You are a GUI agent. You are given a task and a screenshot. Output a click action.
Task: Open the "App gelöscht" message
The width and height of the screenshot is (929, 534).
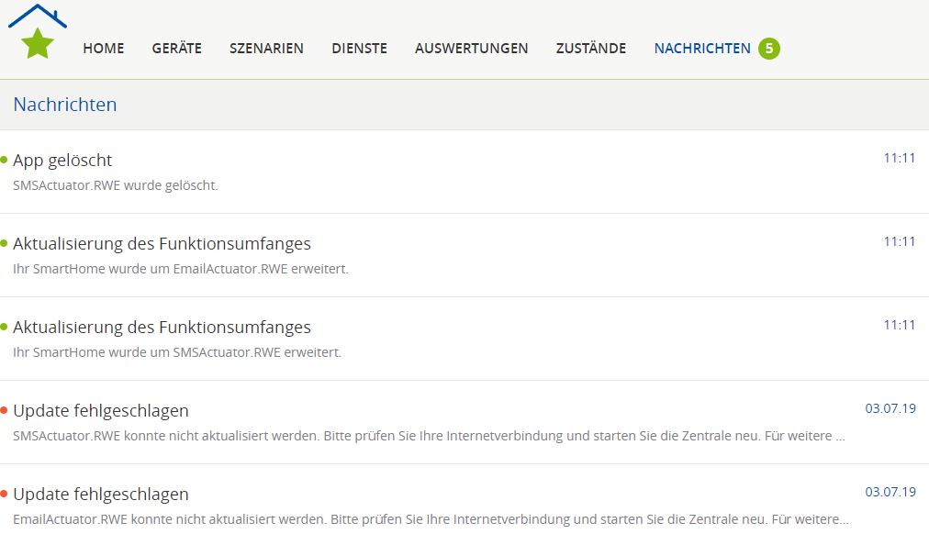(62, 161)
